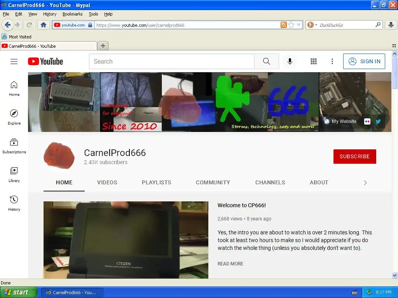Open the Edit menu

pos(19,14)
